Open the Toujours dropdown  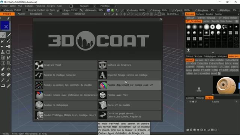point(94,6)
